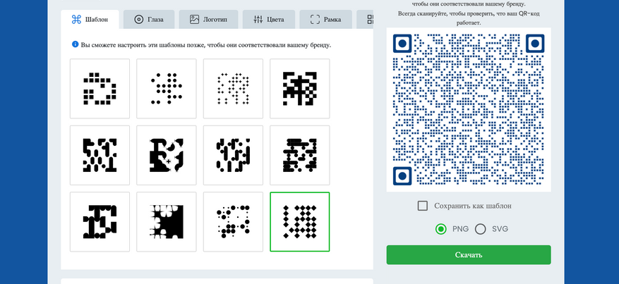619x284 pixels.
Task: Choose the vertical rounded bars template
Action: 234,155
